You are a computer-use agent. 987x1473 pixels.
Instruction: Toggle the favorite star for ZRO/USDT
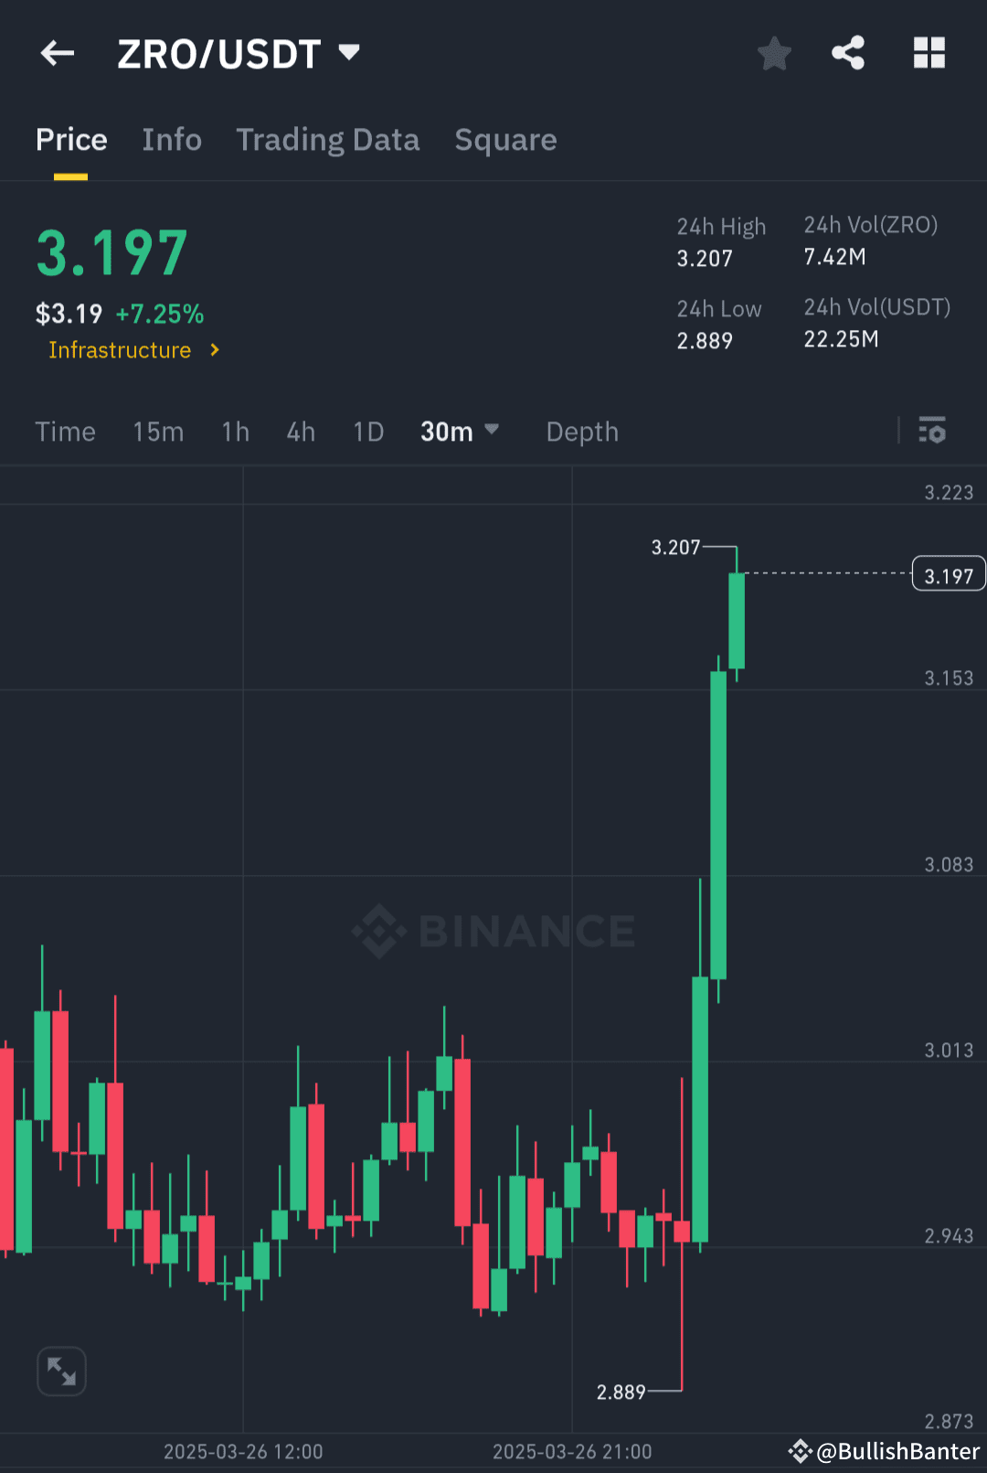tap(774, 53)
